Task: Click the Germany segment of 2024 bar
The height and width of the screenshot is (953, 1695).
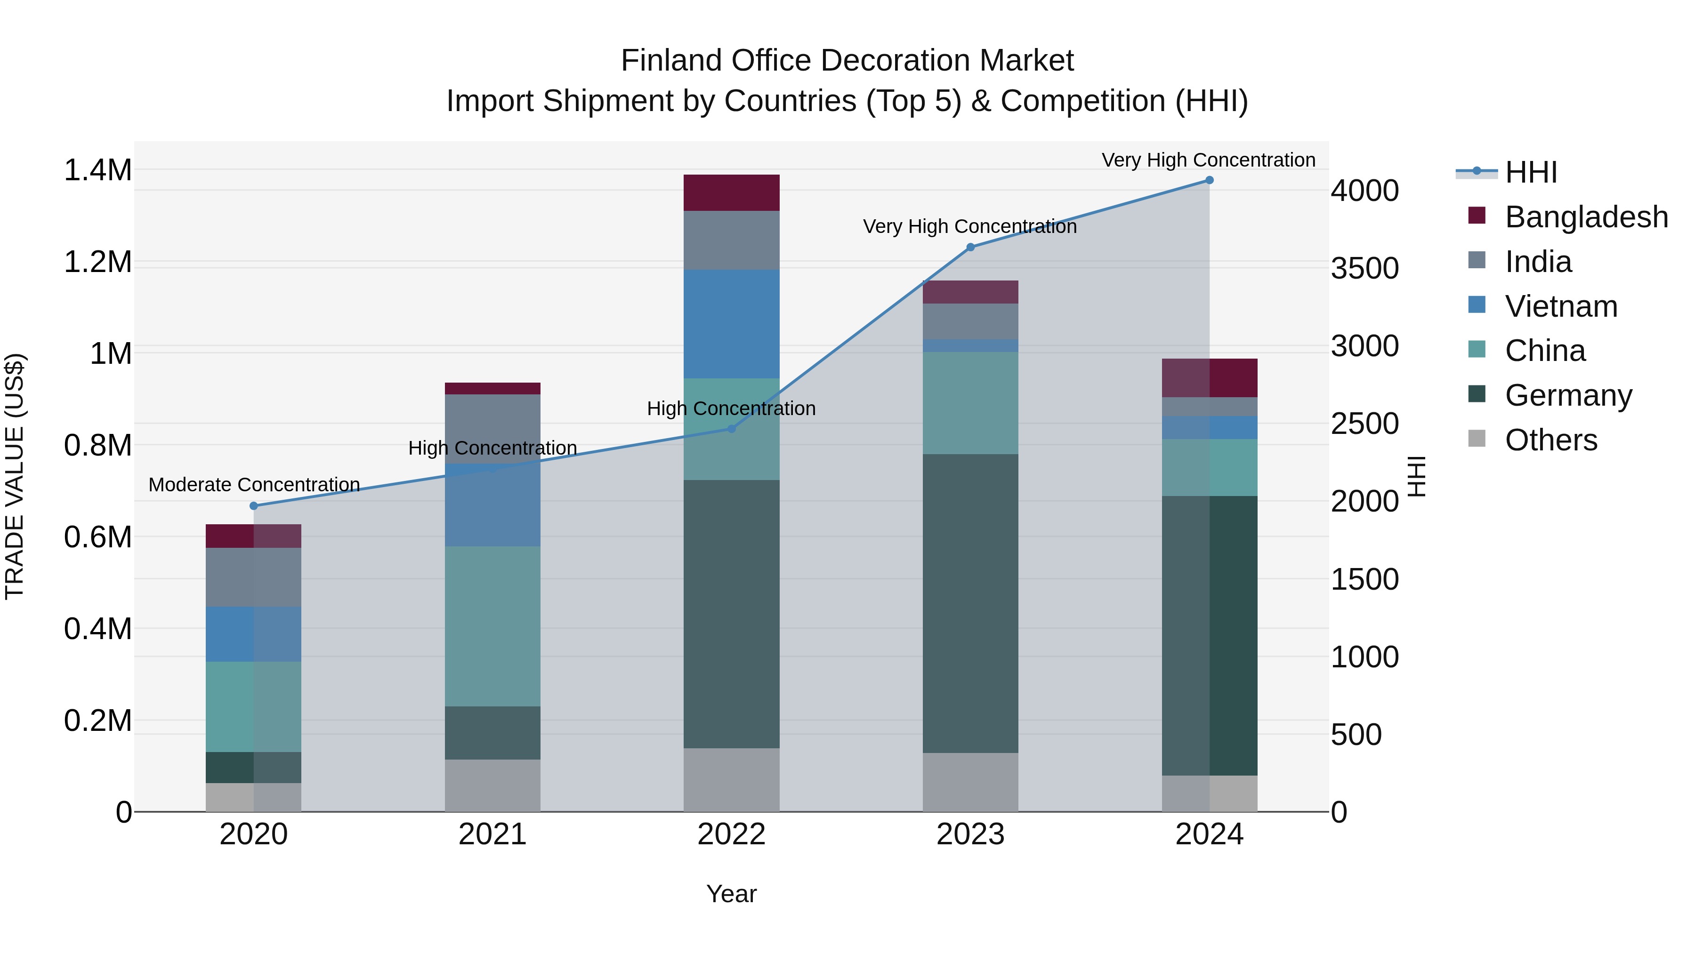Action: pyautogui.click(x=1210, y=636)
